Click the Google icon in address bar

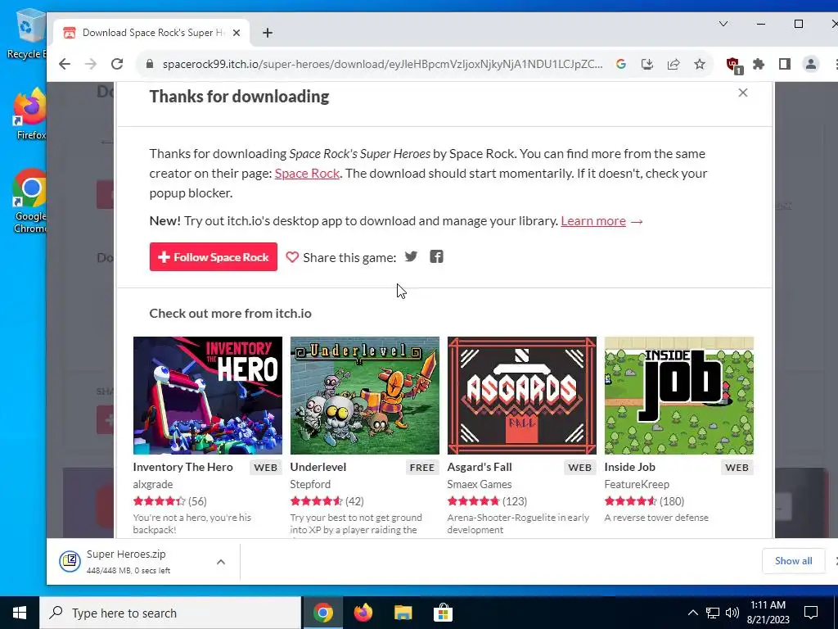coord(621,64)
